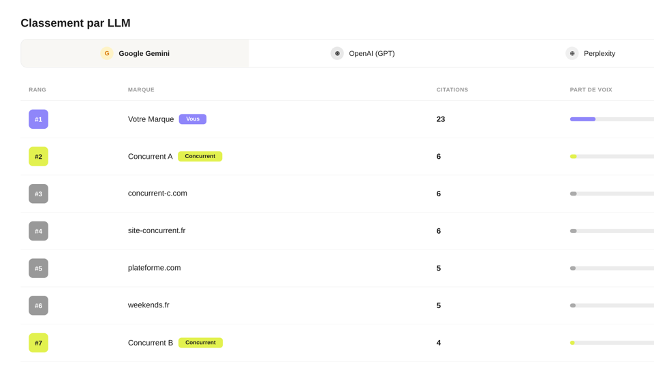Click the #6 rank badge
654x368 pixels.
coord(38,305)
